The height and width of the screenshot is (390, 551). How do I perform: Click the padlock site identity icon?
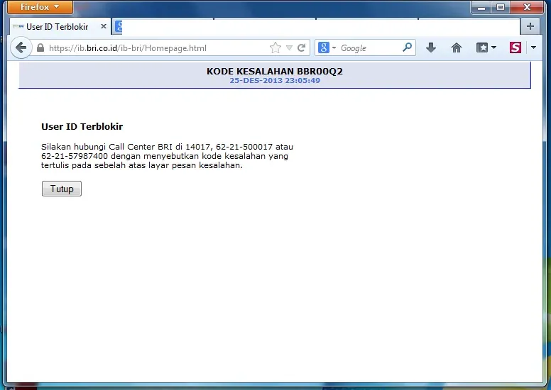pyautogui.click(x=40, y=48)
